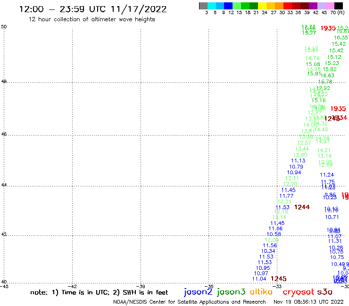Click the -39 longitude axis label
349x306 pixels.
pyautogui.click(x=141, y=287)
